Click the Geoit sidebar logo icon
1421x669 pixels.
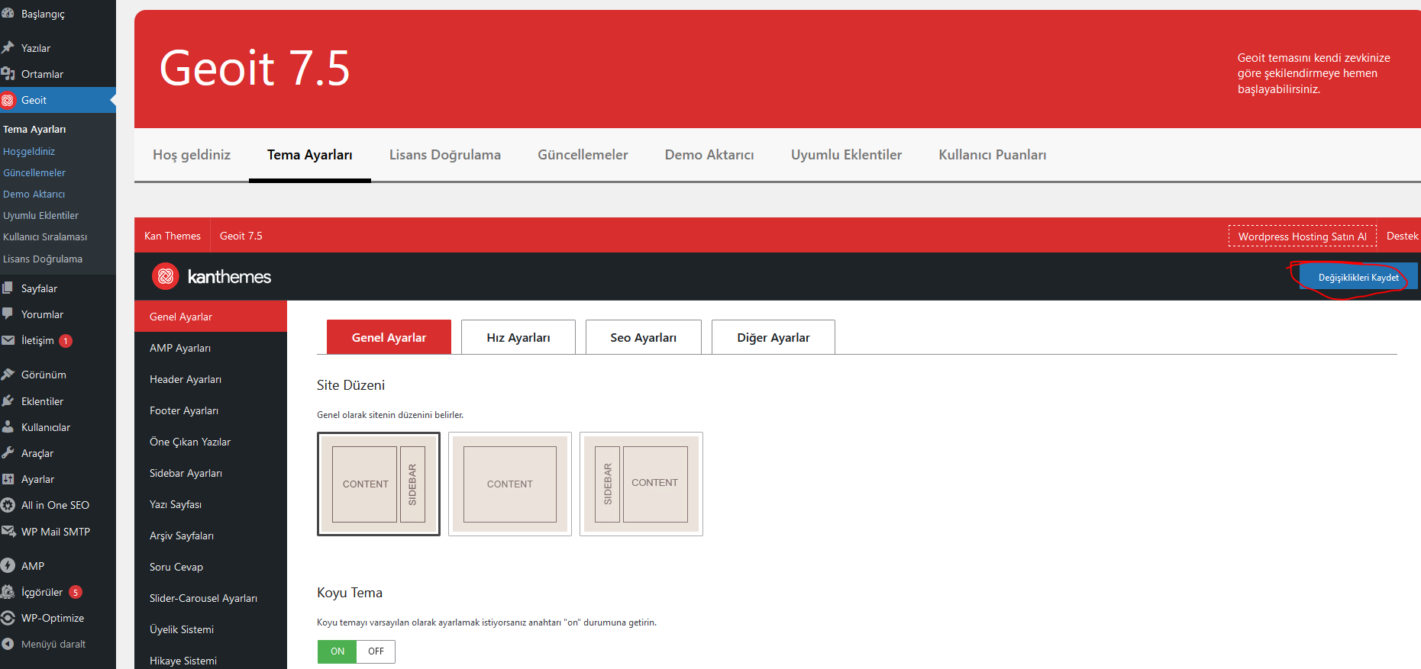8,100
